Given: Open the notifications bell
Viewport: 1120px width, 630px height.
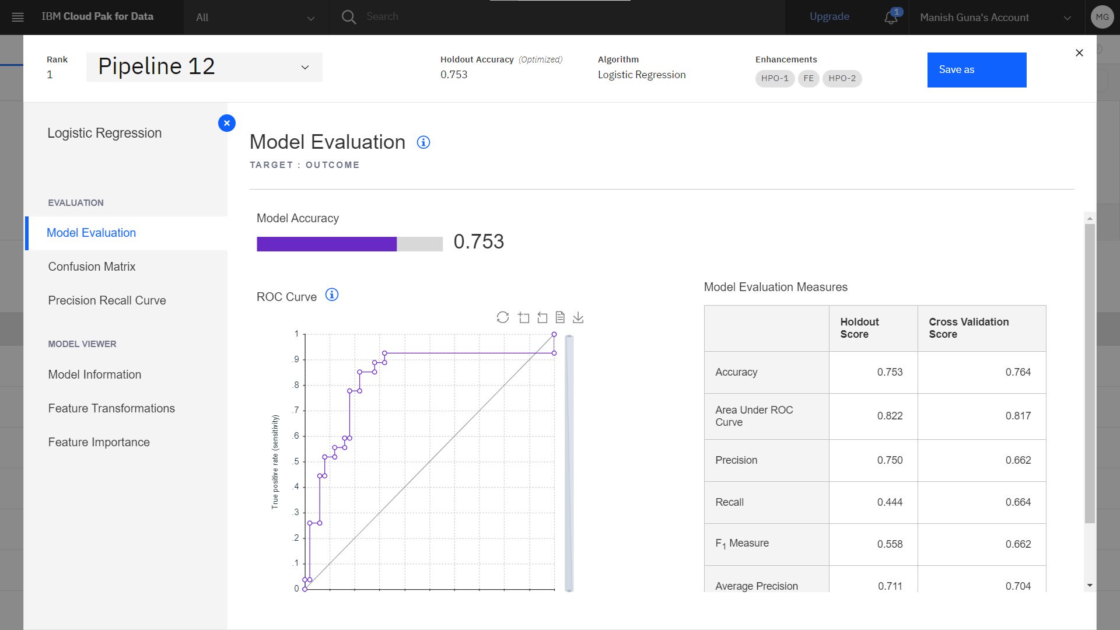Looking at the screenshot, I should tap(891, 17).
